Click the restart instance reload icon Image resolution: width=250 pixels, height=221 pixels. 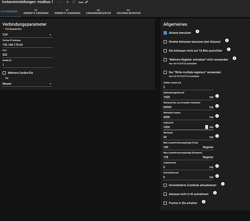[73, 2]
